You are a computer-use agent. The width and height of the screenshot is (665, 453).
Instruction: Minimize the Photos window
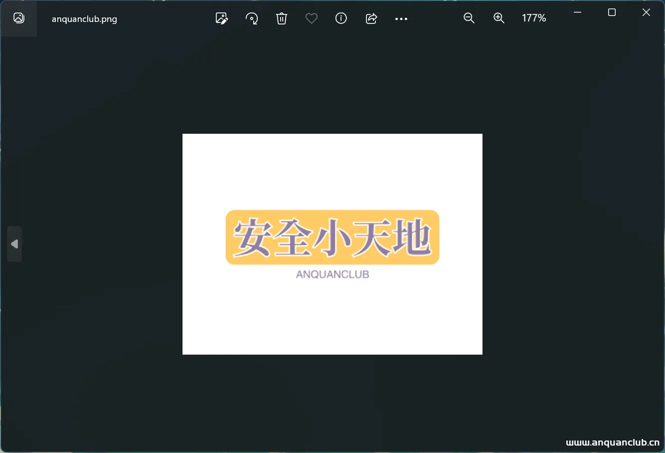click(577, 12)
